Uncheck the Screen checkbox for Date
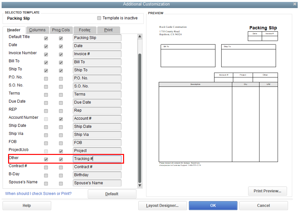The width and height of the screenshot is (299, 213). (46, 46)
